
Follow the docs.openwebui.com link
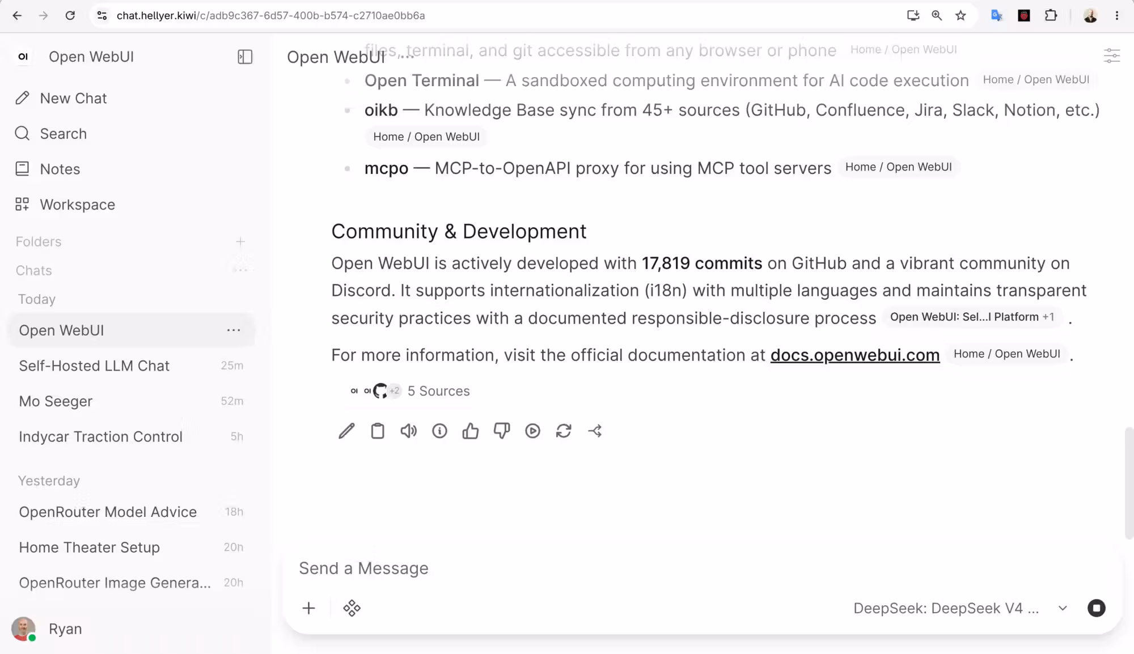[x=855, y=355]
